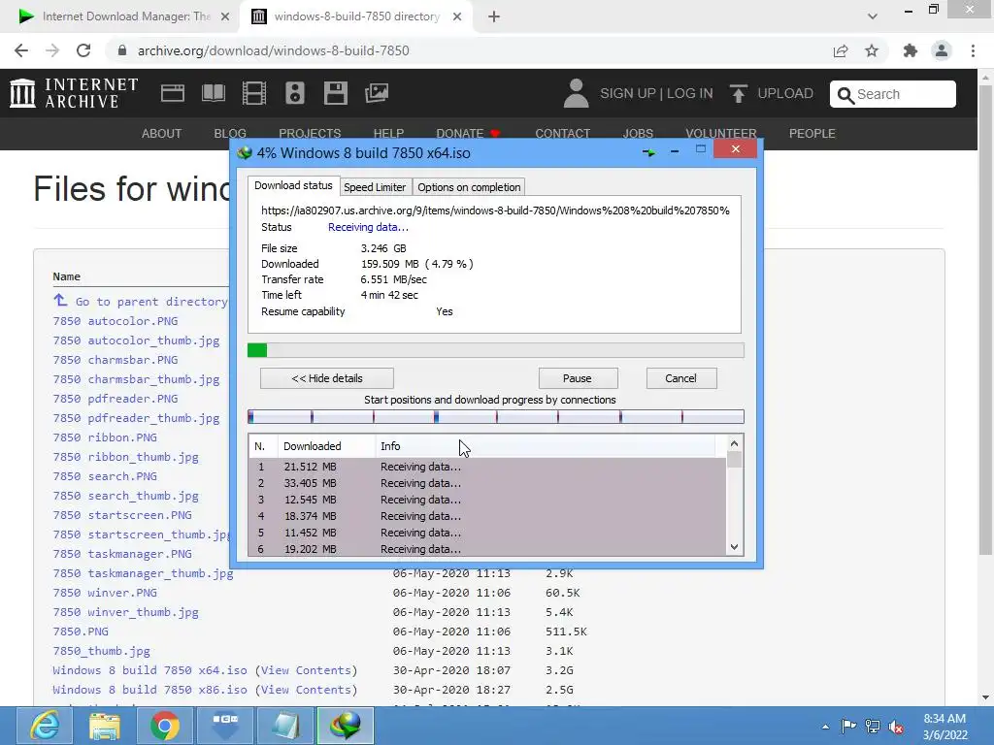The height and width of the screenshot is (745, 994).
Task: Click the Hide details button
Action: pyautogui.click(x=327, y=378)
